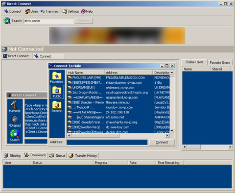Open Help from the toolbar
The width and height of the screenshot is (235, 193).
pos(87,11)
